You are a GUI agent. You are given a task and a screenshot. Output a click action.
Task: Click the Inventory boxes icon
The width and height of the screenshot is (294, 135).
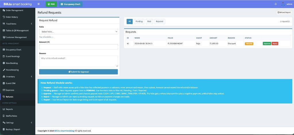click(x=4, y=77)
